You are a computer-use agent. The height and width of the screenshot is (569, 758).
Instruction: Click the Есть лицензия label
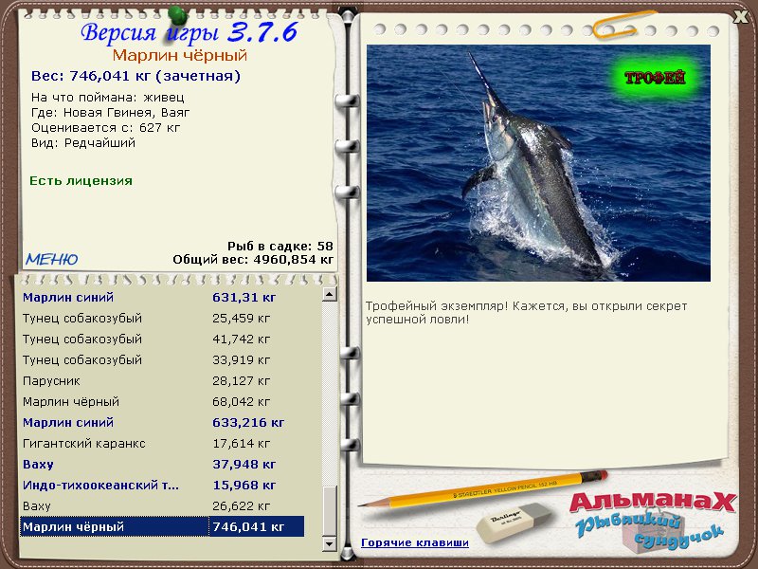[81, 181]
